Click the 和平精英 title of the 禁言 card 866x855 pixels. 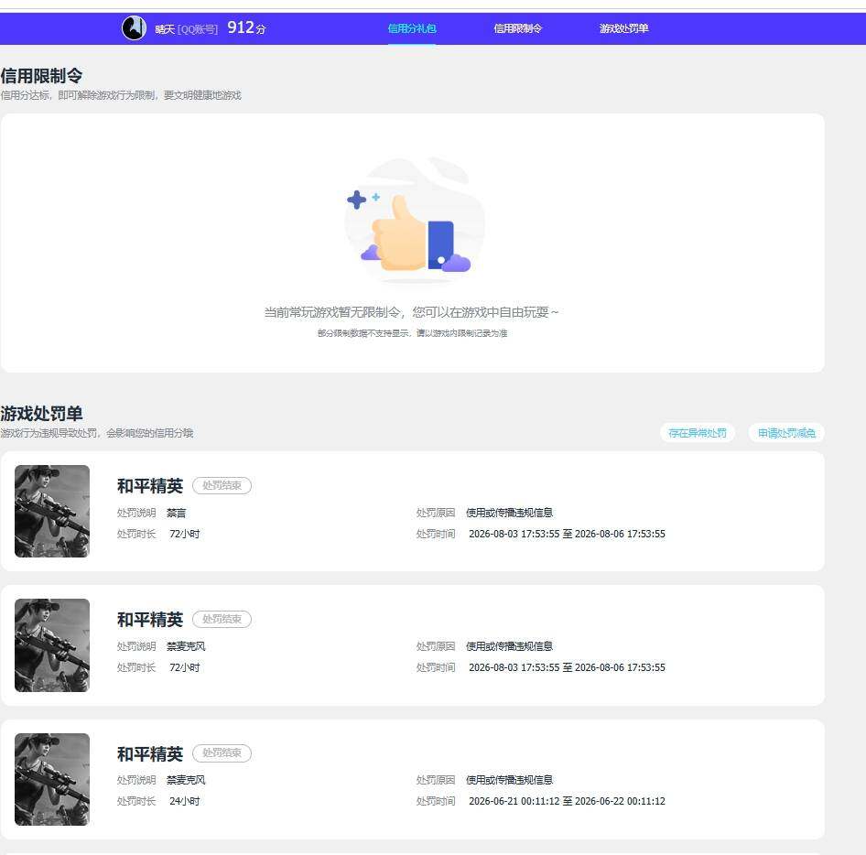[x=149, y=486]
